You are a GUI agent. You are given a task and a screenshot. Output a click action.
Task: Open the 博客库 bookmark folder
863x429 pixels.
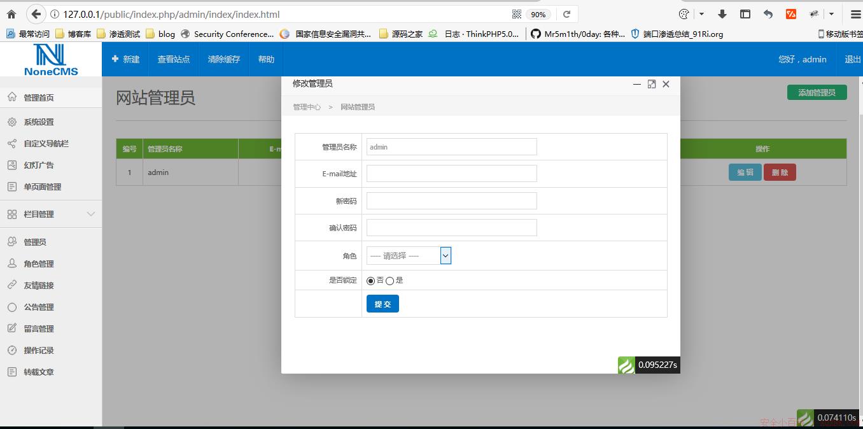(x=73, y=34)
